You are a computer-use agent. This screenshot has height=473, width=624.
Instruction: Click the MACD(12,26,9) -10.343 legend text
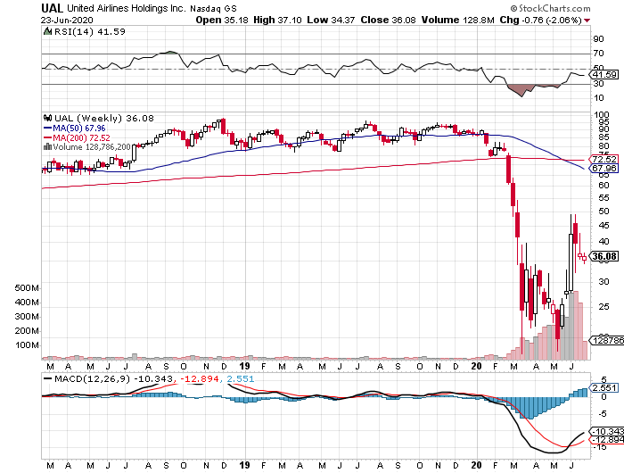click(x=114, y=378)
